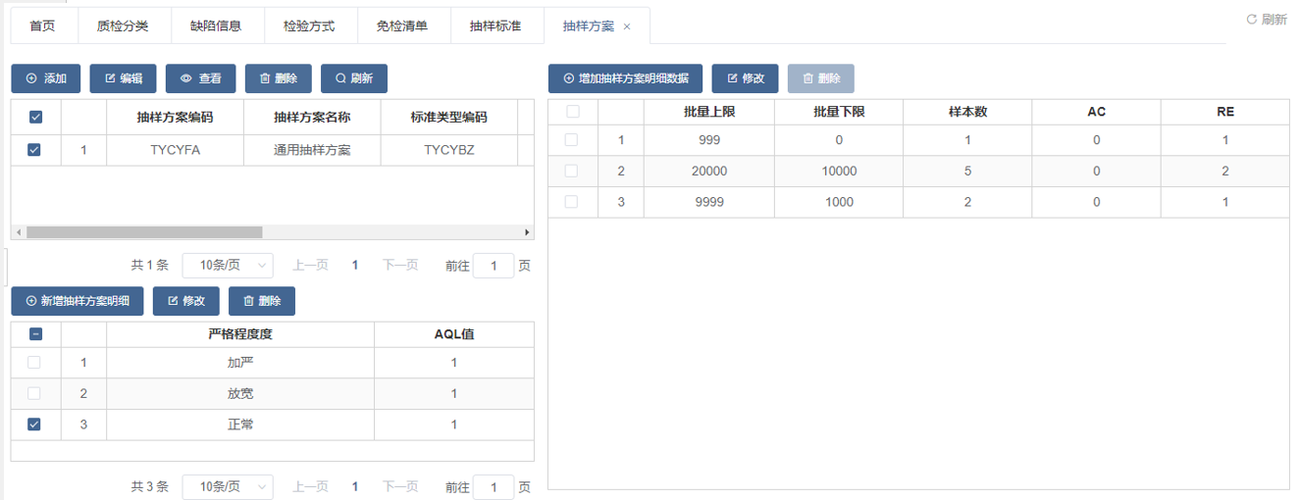Click the 添加 button
Viewport: 1299px width, 500px height.
[46, 78]
